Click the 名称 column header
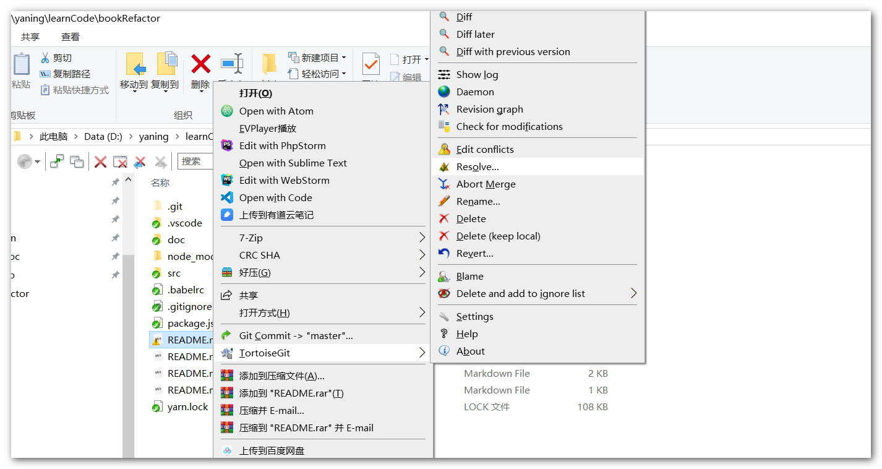 pos(160,183)
